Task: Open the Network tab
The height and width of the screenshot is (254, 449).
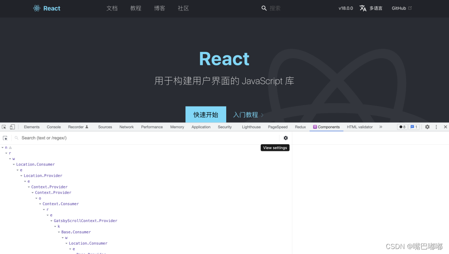Action: (x=126, y=127)
